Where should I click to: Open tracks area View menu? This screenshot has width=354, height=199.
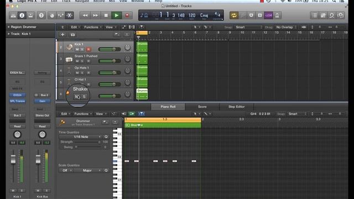point(111,27)
